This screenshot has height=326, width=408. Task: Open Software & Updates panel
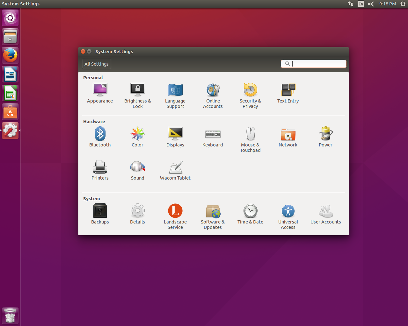[x=213, y=217]
